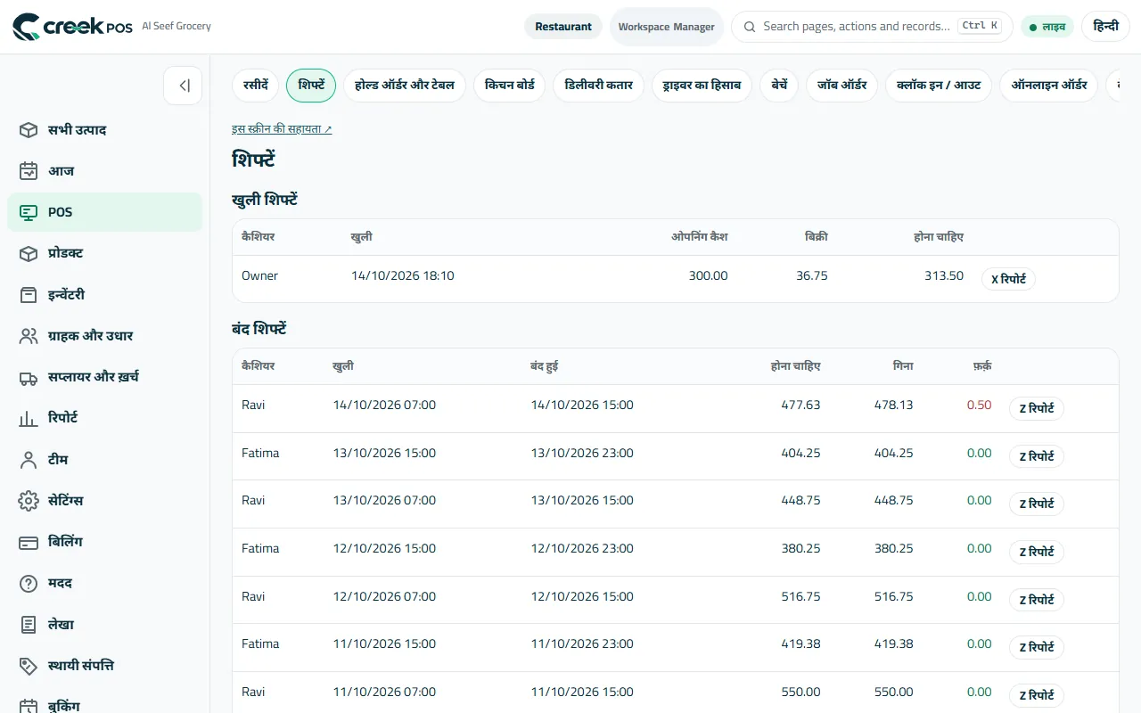Image resolution: width=1141 pixels, height=713 pixels.
Task: Open Z रिपोर्ट for Fatima 11/10/2026 shift
Action: point(1037,647)
